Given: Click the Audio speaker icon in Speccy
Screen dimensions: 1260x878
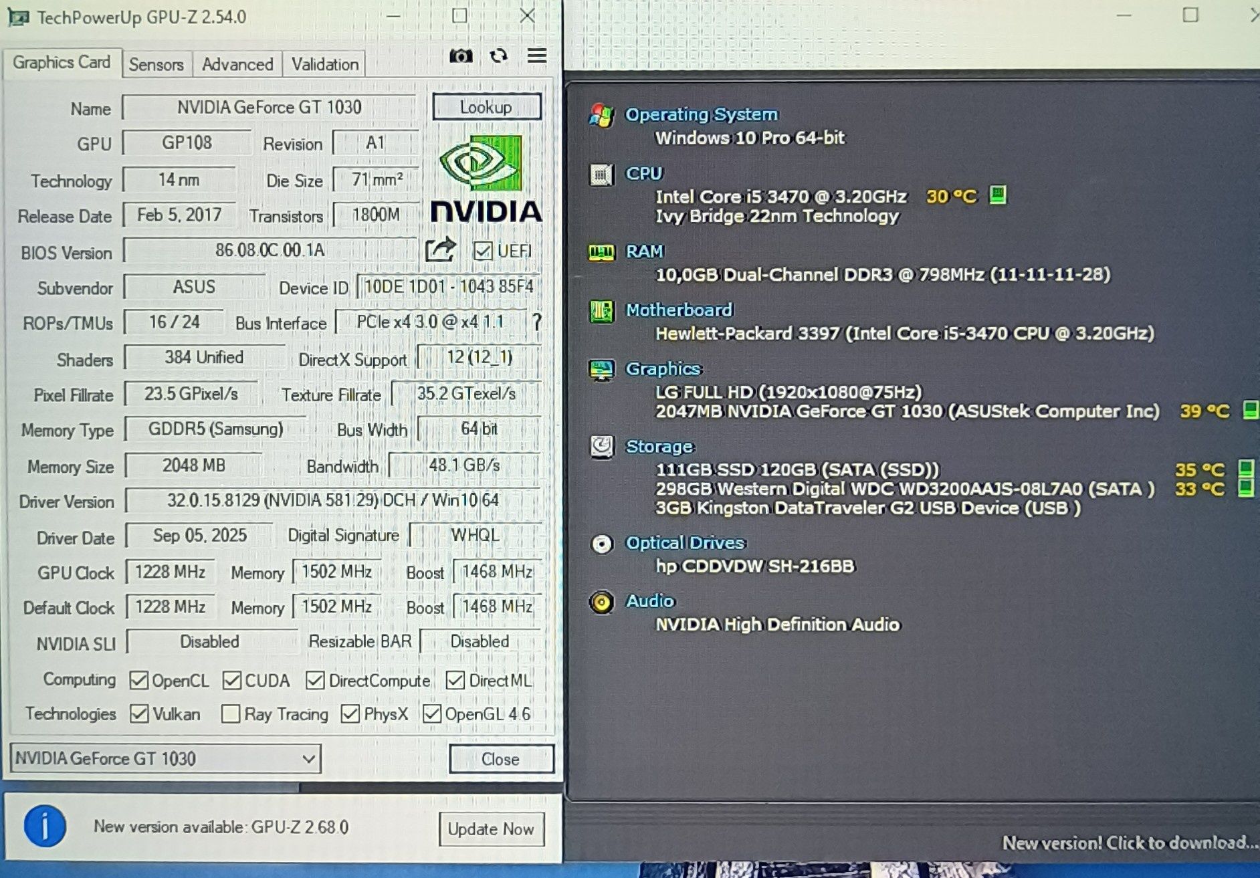Looking at the screenshot, I should (601, 602).
